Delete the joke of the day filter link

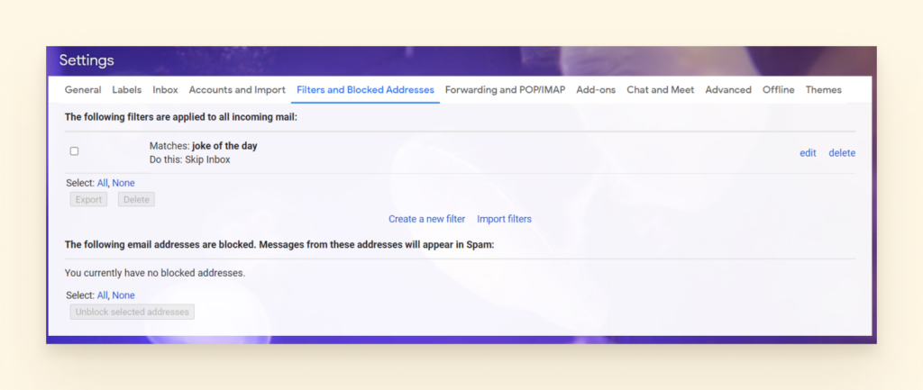[x=842, y=153]
